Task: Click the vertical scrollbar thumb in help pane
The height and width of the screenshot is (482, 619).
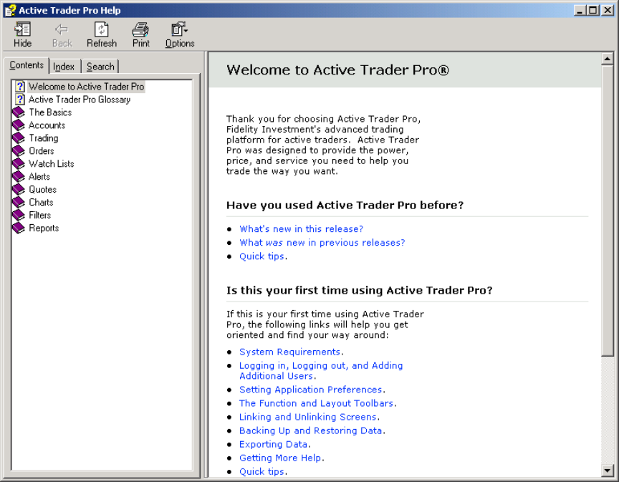Action: pos(607,211)
